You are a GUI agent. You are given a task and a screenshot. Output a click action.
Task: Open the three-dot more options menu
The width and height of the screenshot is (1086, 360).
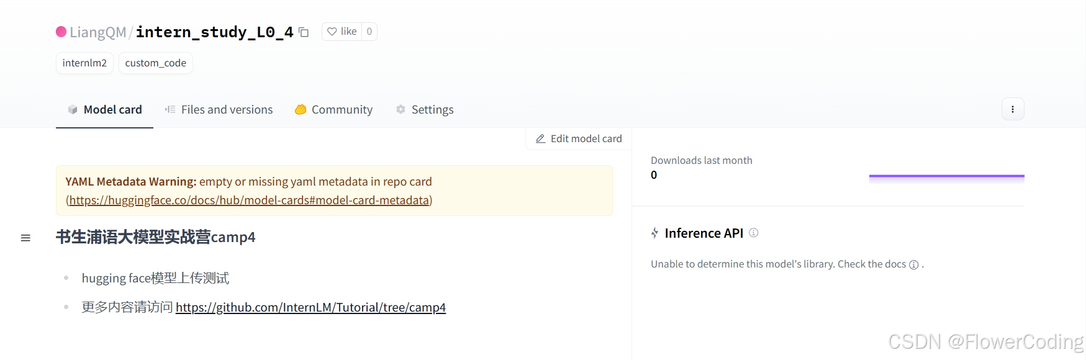1013,109
